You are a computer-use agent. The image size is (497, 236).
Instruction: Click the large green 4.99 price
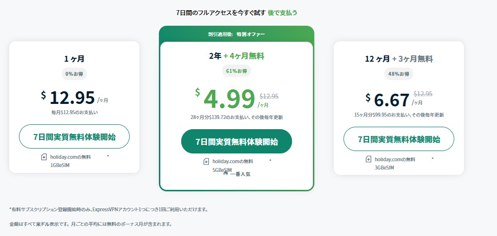[x=229, y=99]
